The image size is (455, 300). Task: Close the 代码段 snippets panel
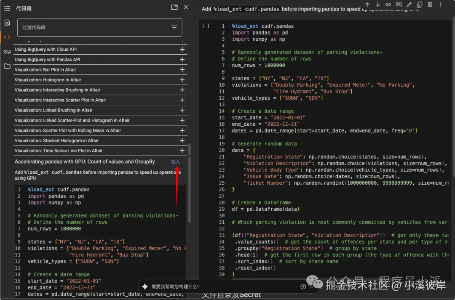pos(186,7)
